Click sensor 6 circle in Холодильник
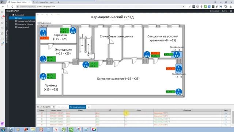The width and height of the screenshot is (234, 132). (x=177, y=55)
